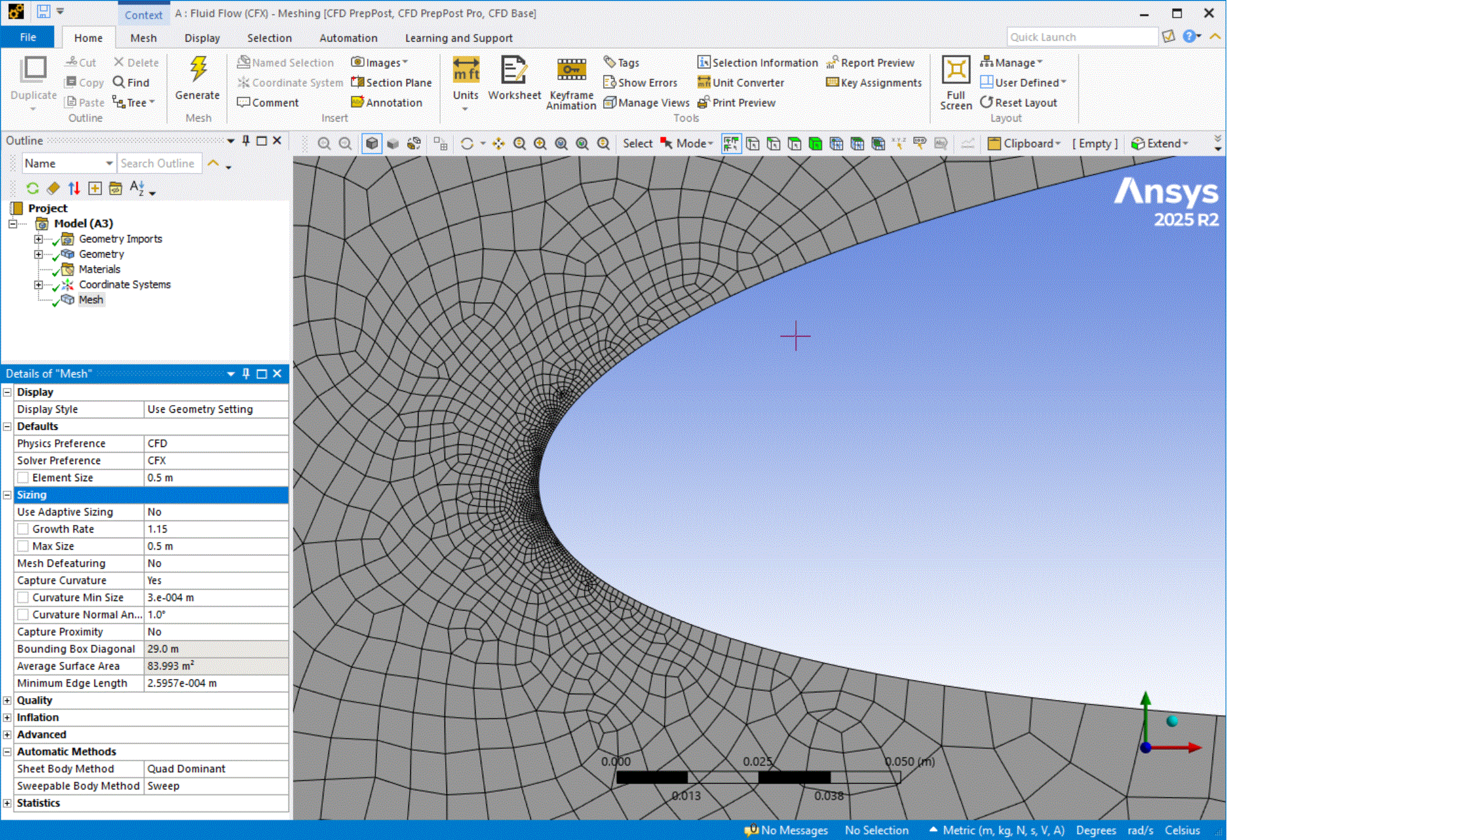This screenshot has width=1461, height=840.
Task: Click Reset Layout
Action: pyautogui.click(x=1018, y=102)
